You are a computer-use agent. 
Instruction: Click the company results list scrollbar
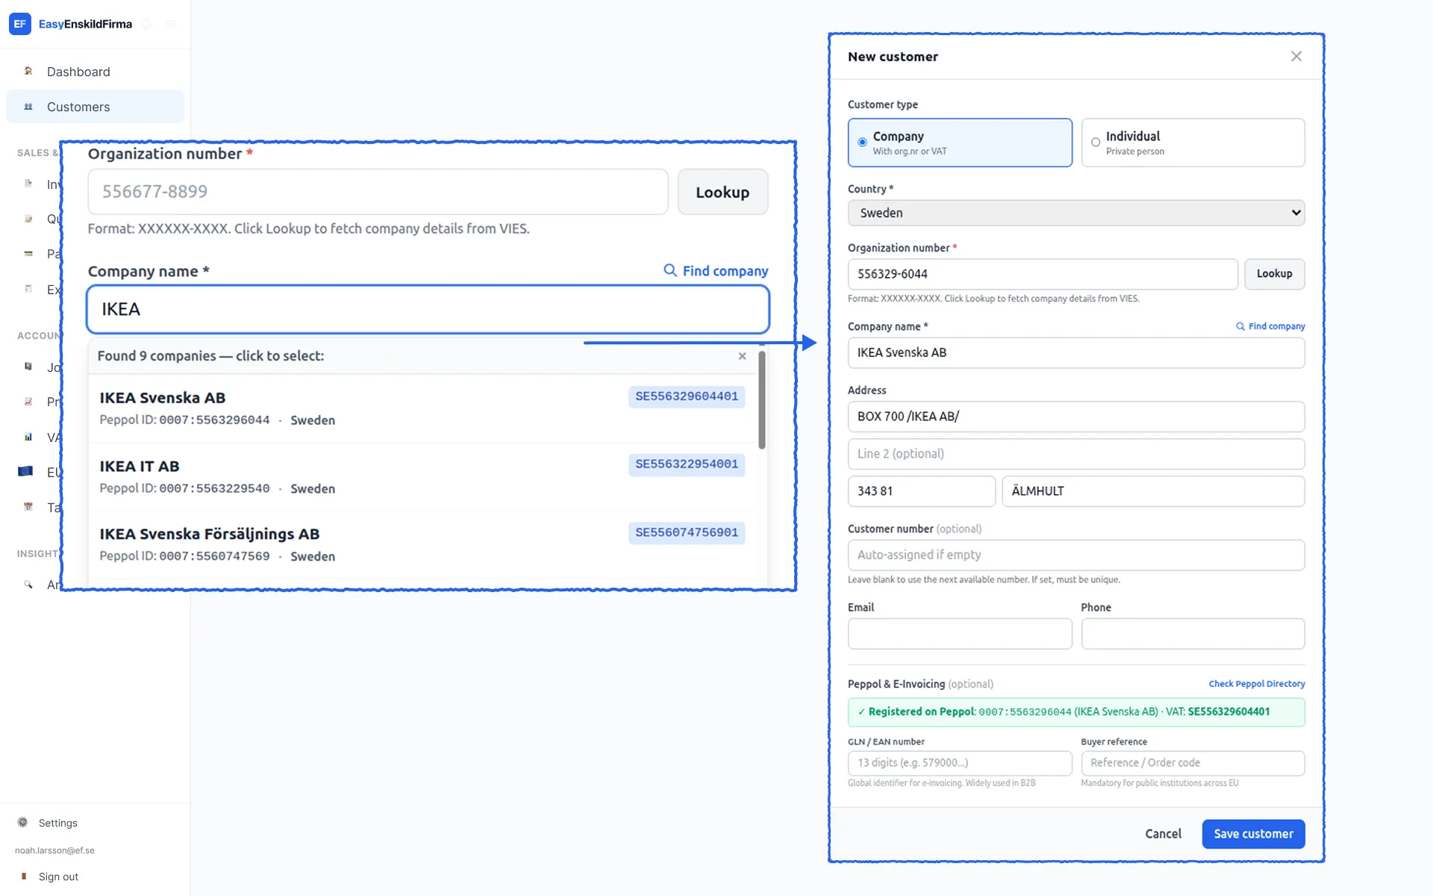761,399
